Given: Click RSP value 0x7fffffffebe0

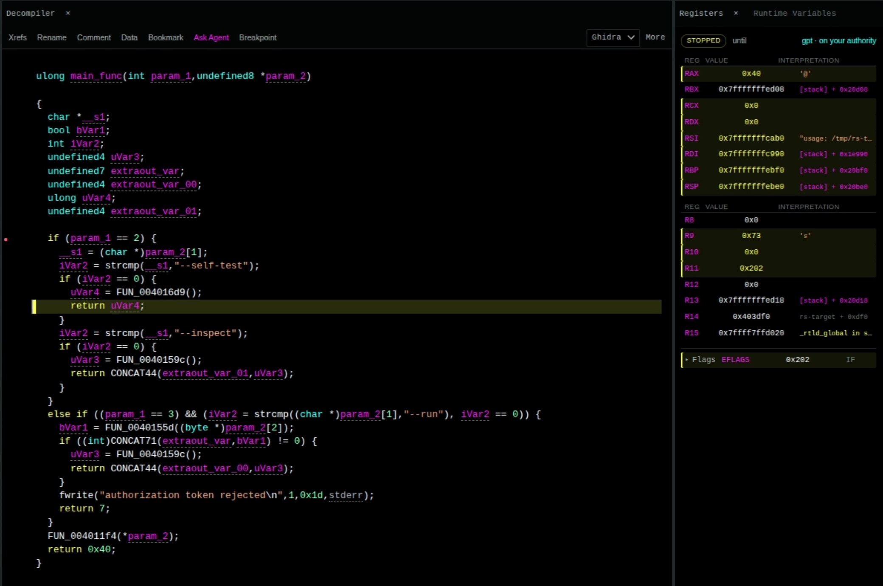Looking at the screenshot, I should pos(751,186).
